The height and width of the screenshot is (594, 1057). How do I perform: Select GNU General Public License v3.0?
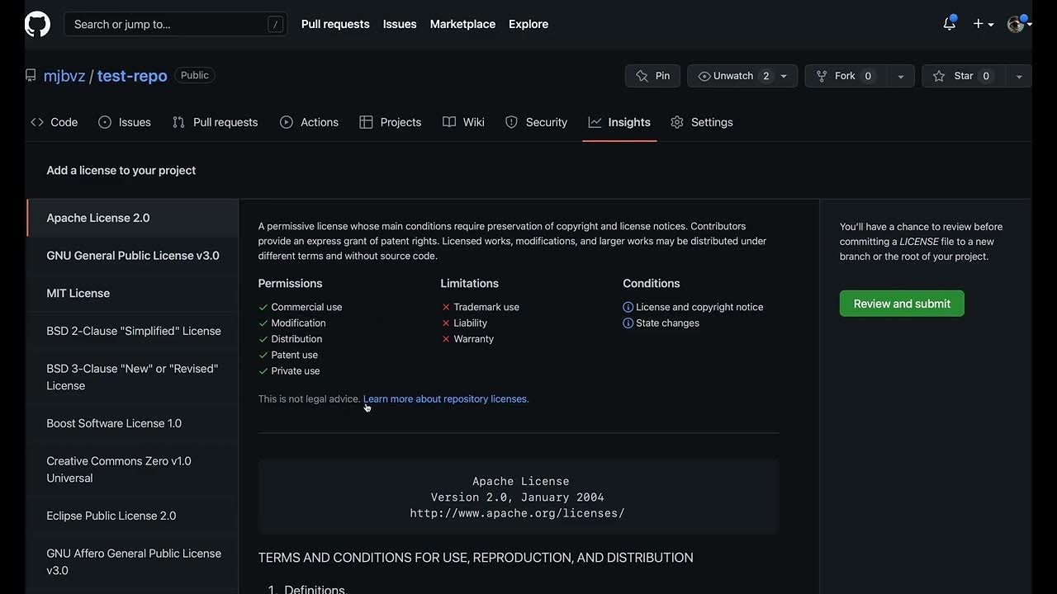click(x=132, y=256)
